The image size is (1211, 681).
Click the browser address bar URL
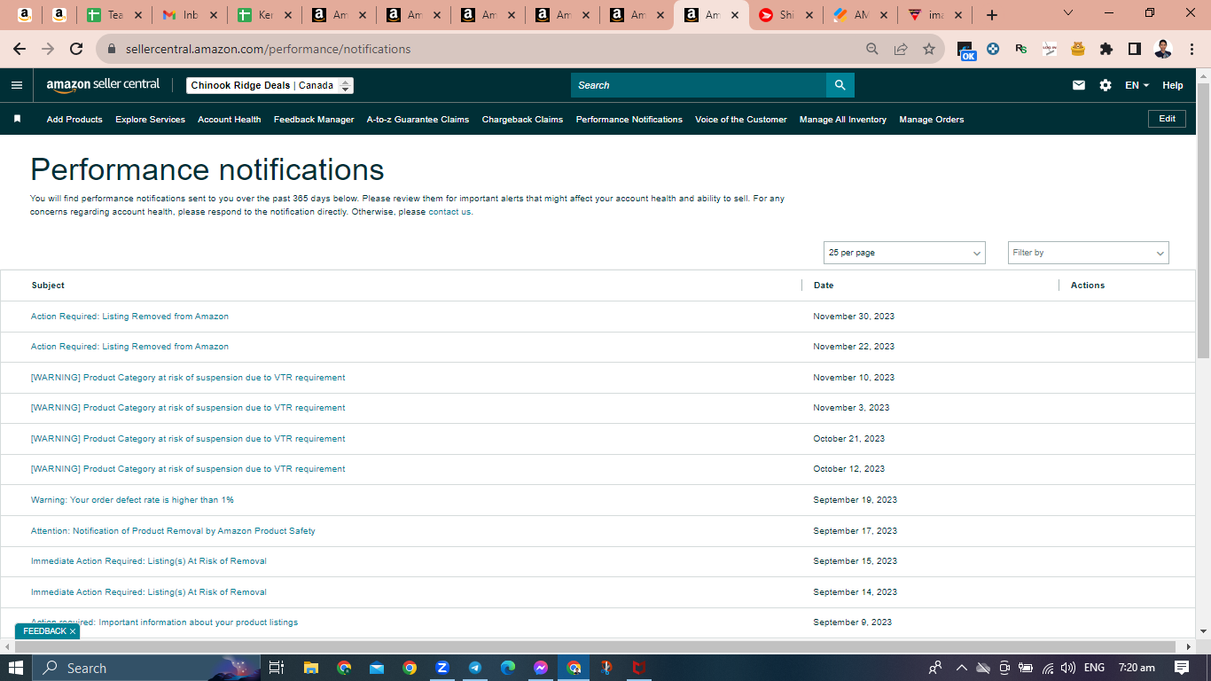click(x=268, y=50)
